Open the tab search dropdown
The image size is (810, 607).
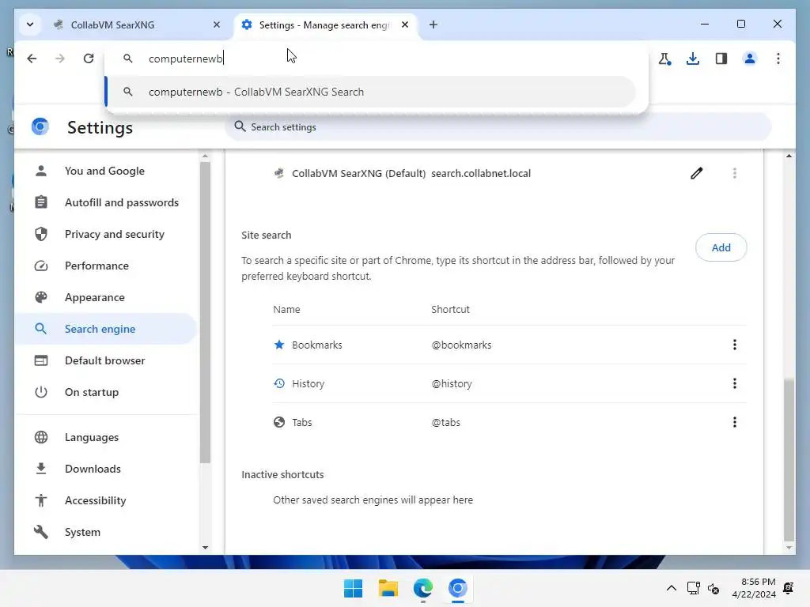(x=30, y=25)
